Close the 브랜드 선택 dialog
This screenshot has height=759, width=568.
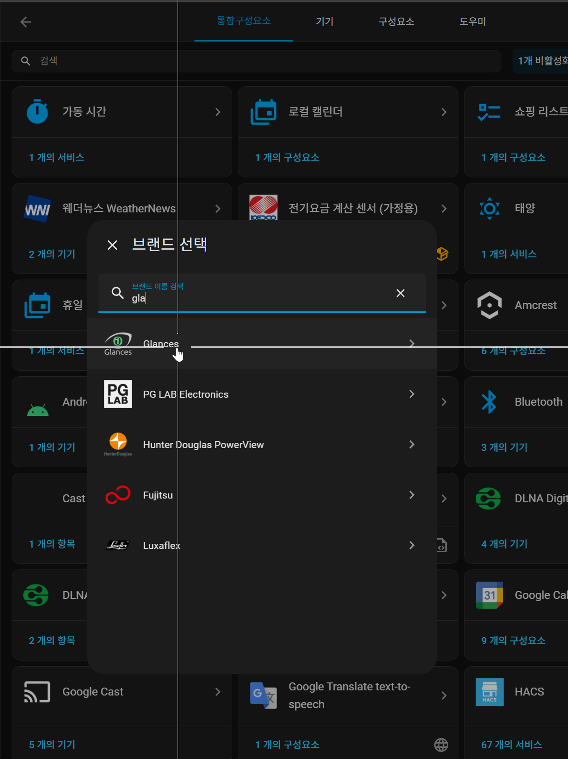[x=112, y=245]
